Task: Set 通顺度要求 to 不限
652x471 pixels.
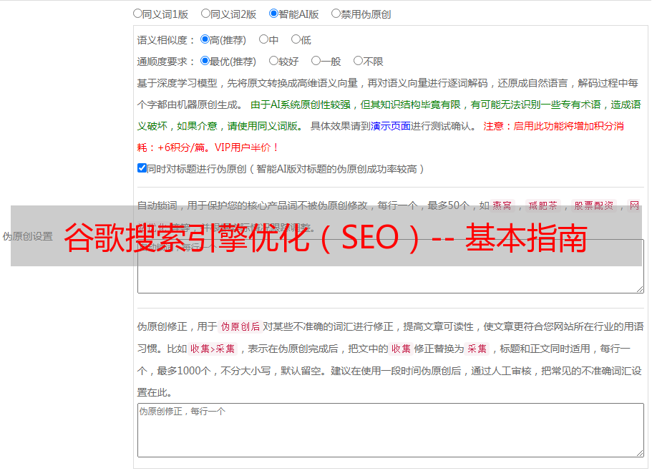Action: click(x=358, y=61)
